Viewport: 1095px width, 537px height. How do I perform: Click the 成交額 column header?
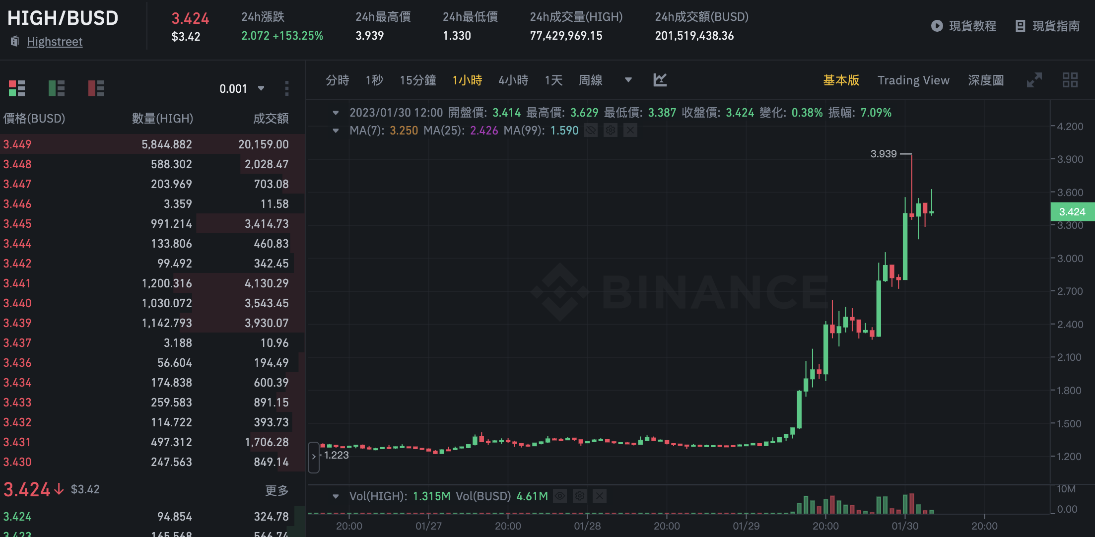coord(271,118)
